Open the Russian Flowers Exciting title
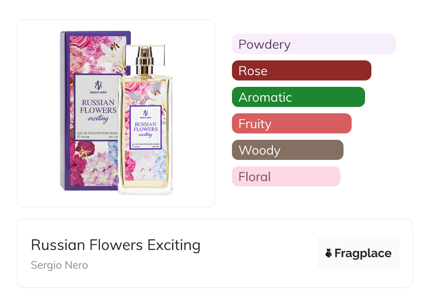The height and width of the screenshot is (305, 430). 115,245
